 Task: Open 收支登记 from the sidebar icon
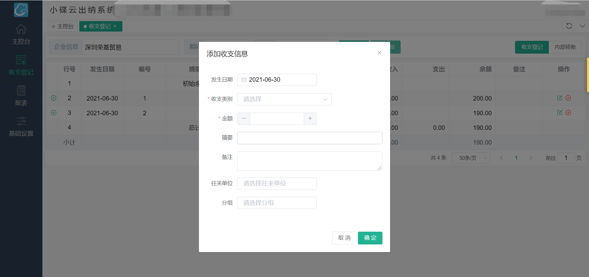[x=21, y=60]
